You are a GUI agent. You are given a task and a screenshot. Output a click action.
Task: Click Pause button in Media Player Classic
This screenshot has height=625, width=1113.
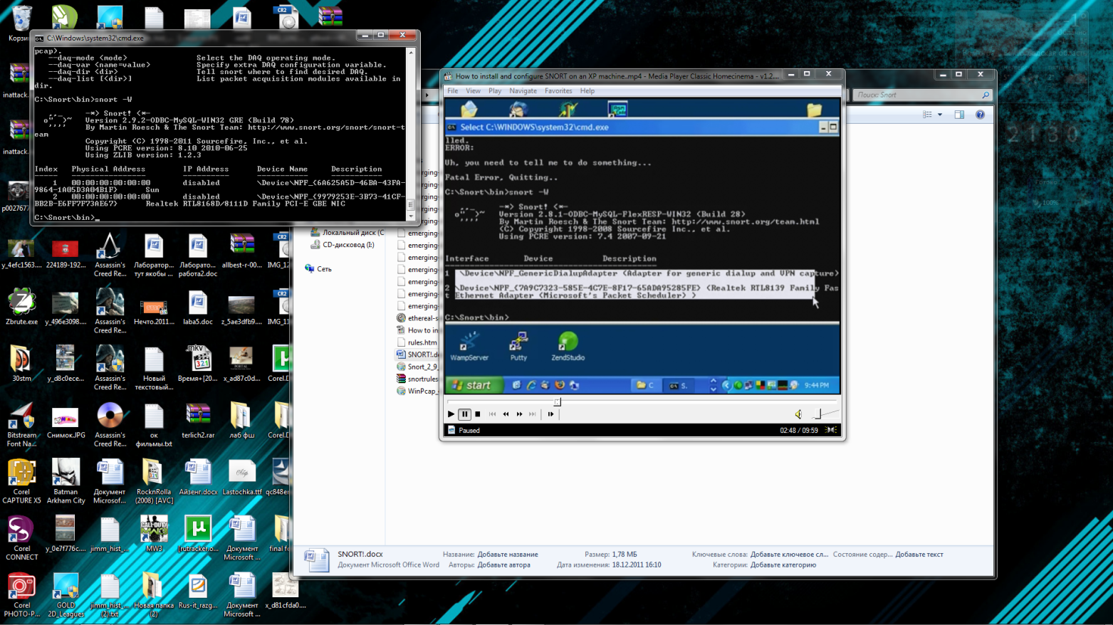(464, 414)
